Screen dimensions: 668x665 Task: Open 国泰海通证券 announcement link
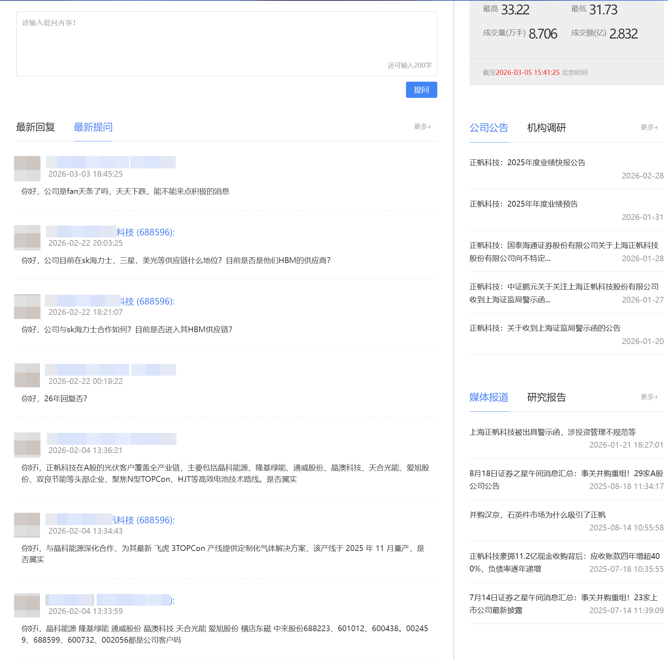coord(564,252)
